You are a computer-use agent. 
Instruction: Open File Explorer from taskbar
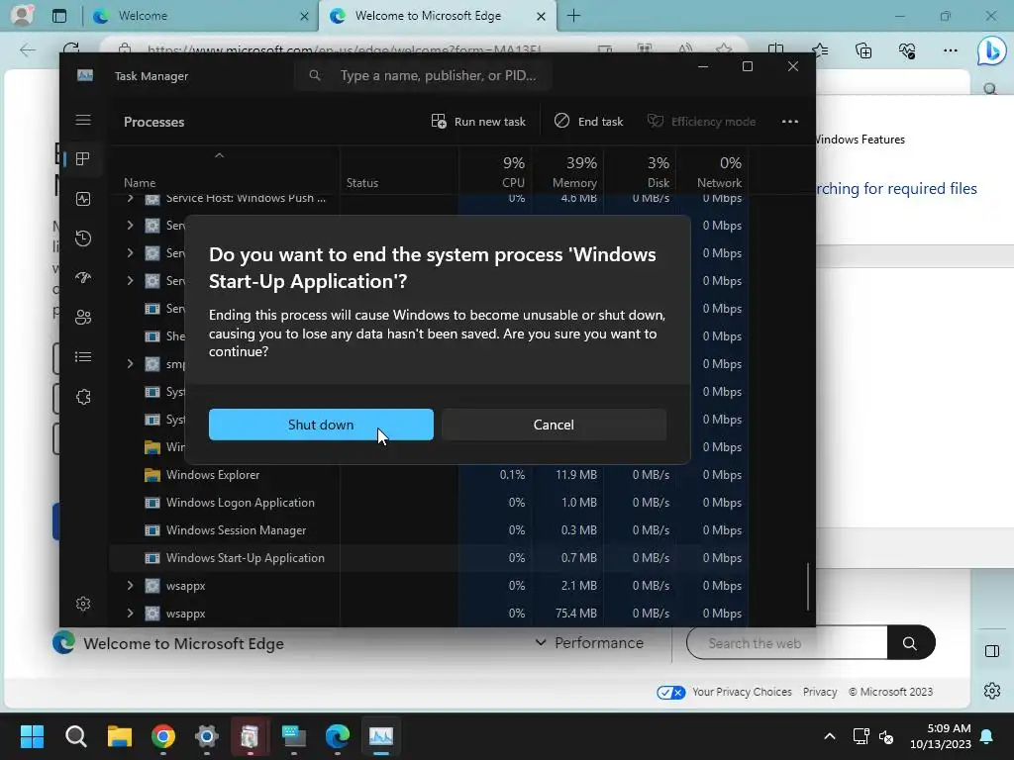point(120,736)
